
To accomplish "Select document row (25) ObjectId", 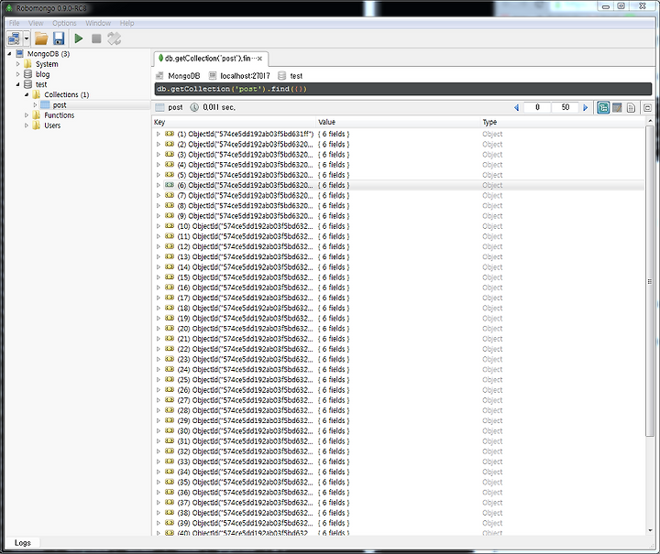I will tap(400, 380).
